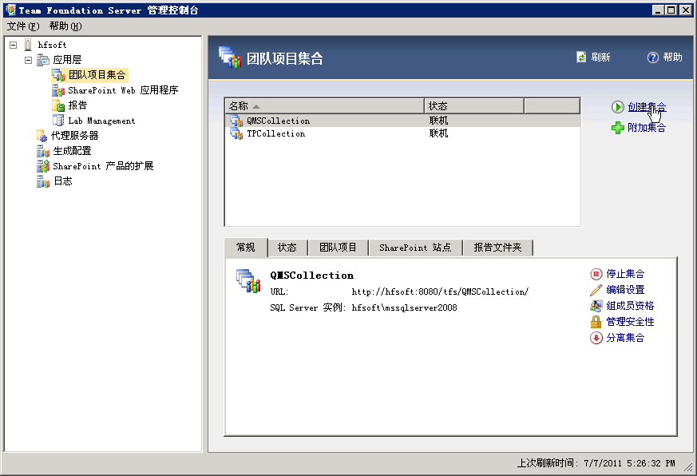697x476 pixels.
Task: Click the 应用层 application tier icon
Action: click(42, 60)
